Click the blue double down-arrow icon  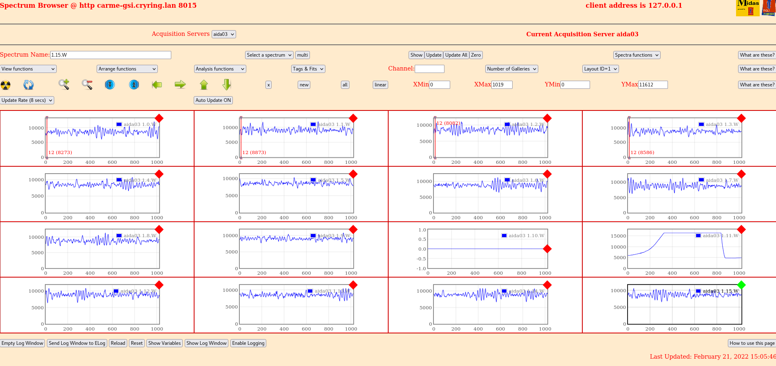110,84
